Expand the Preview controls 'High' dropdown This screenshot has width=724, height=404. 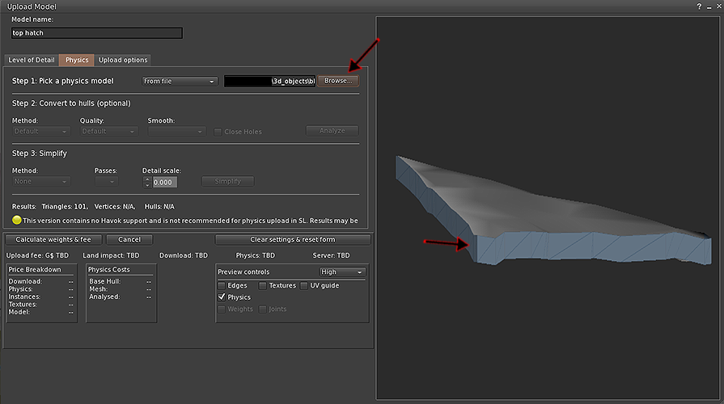(x=342, y=272)
